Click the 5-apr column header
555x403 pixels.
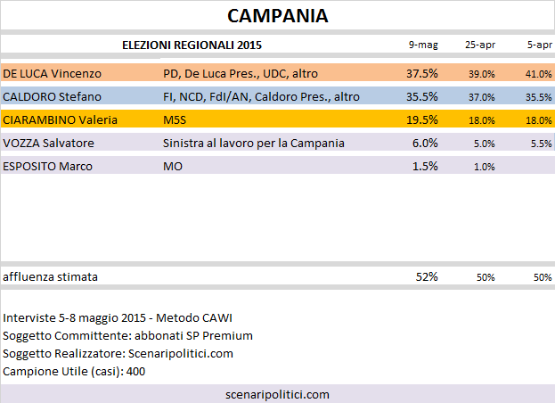coord(540,45)
